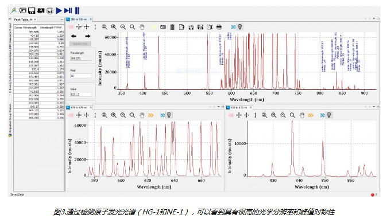Click the blue play button in main toolbar
The image size is (387, 219).
[x=59, y=10]
